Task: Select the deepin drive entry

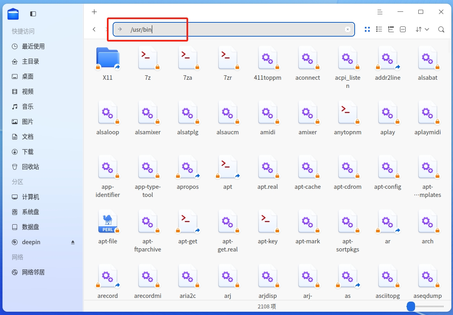Action: [x=43, y=242]
